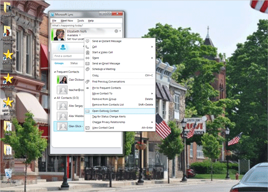
Task: Collapse the Frequent Contacts group
Action: click(x=55, y=72)
